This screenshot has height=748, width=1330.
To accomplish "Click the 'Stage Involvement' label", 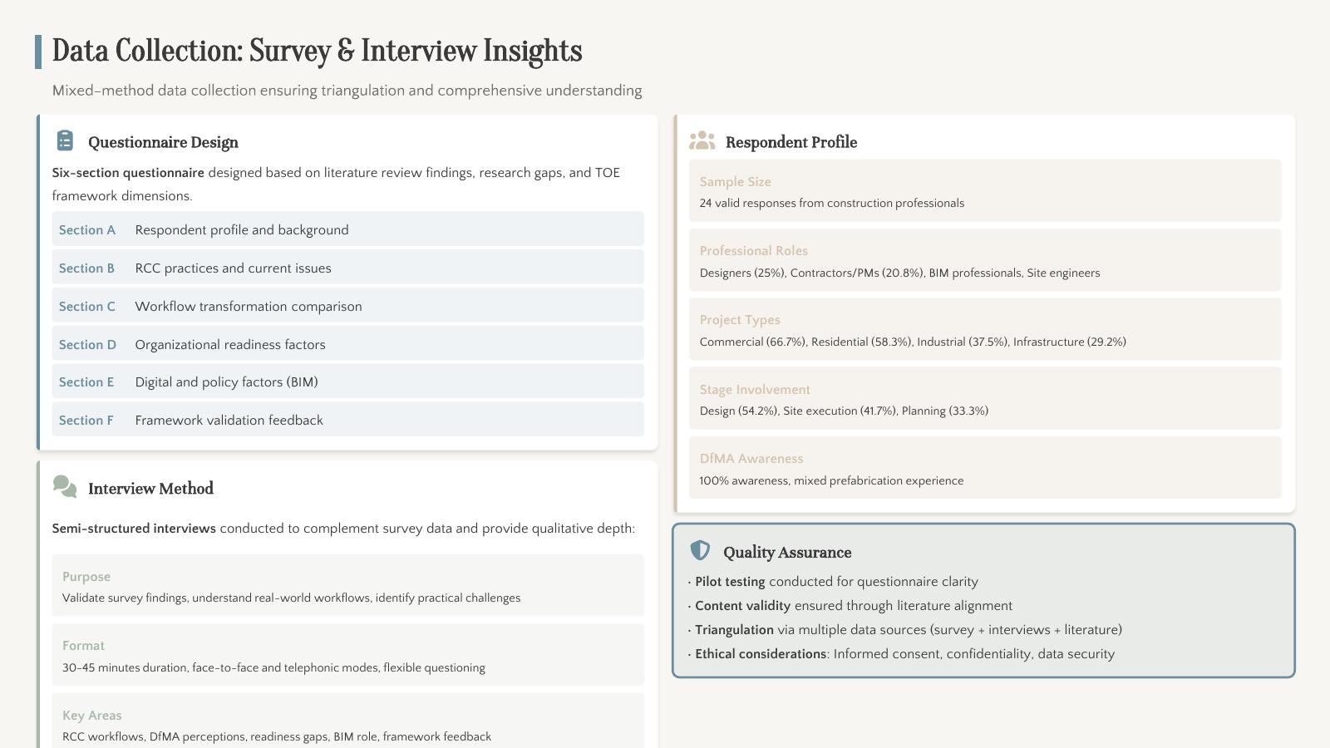I will point(755,390).
